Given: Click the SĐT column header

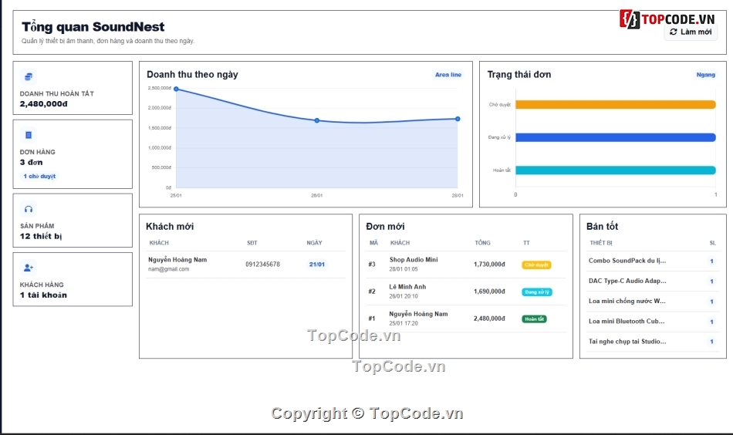Looking at the screenshot, I should (252, 243).
